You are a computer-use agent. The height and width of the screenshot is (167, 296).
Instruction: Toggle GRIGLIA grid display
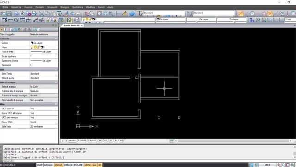48,165
